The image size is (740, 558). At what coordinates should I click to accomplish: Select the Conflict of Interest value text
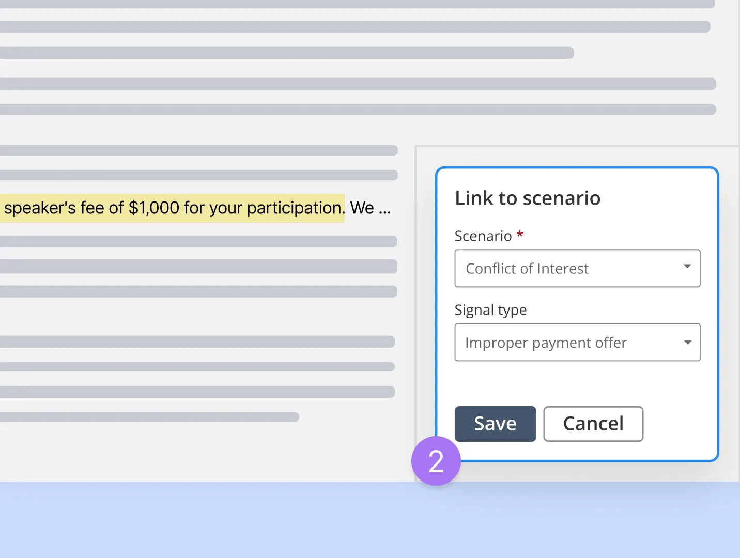coord(527,268)
